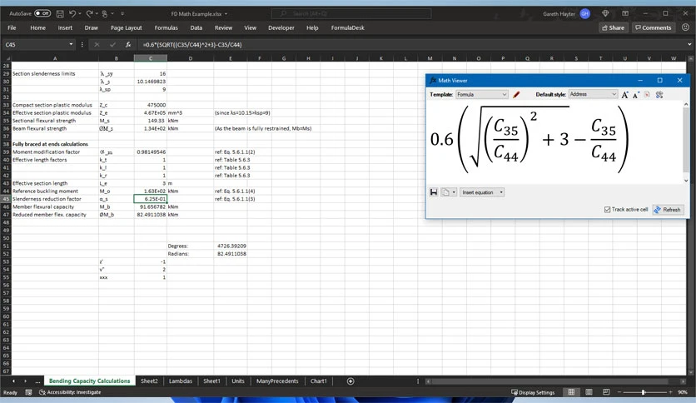Image resolution: width=696 pixels, height=403 pixels.
Task: Decrease equation font size in Math Viewer
Action: (x=636, y=95)
